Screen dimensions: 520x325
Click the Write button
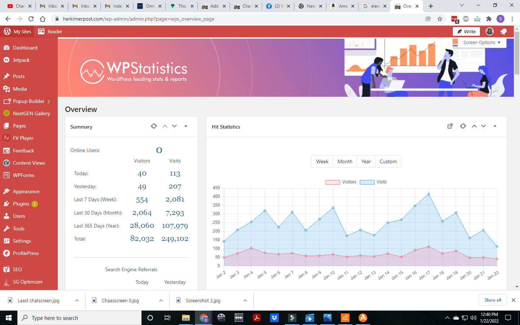[x=466, y=31]
